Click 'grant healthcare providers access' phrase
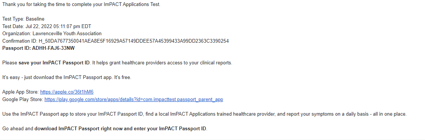The image size is (425, 140). 145,63
